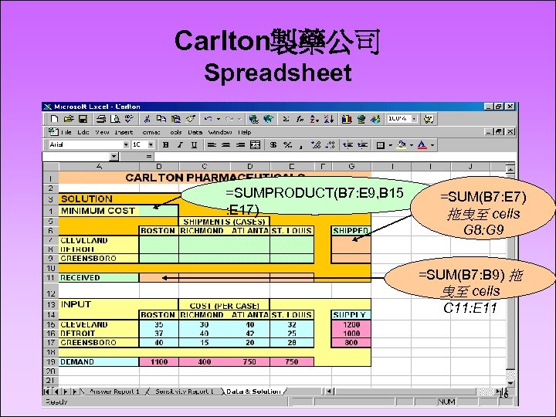Open the Drawing toolbar icon

point(375,119)
